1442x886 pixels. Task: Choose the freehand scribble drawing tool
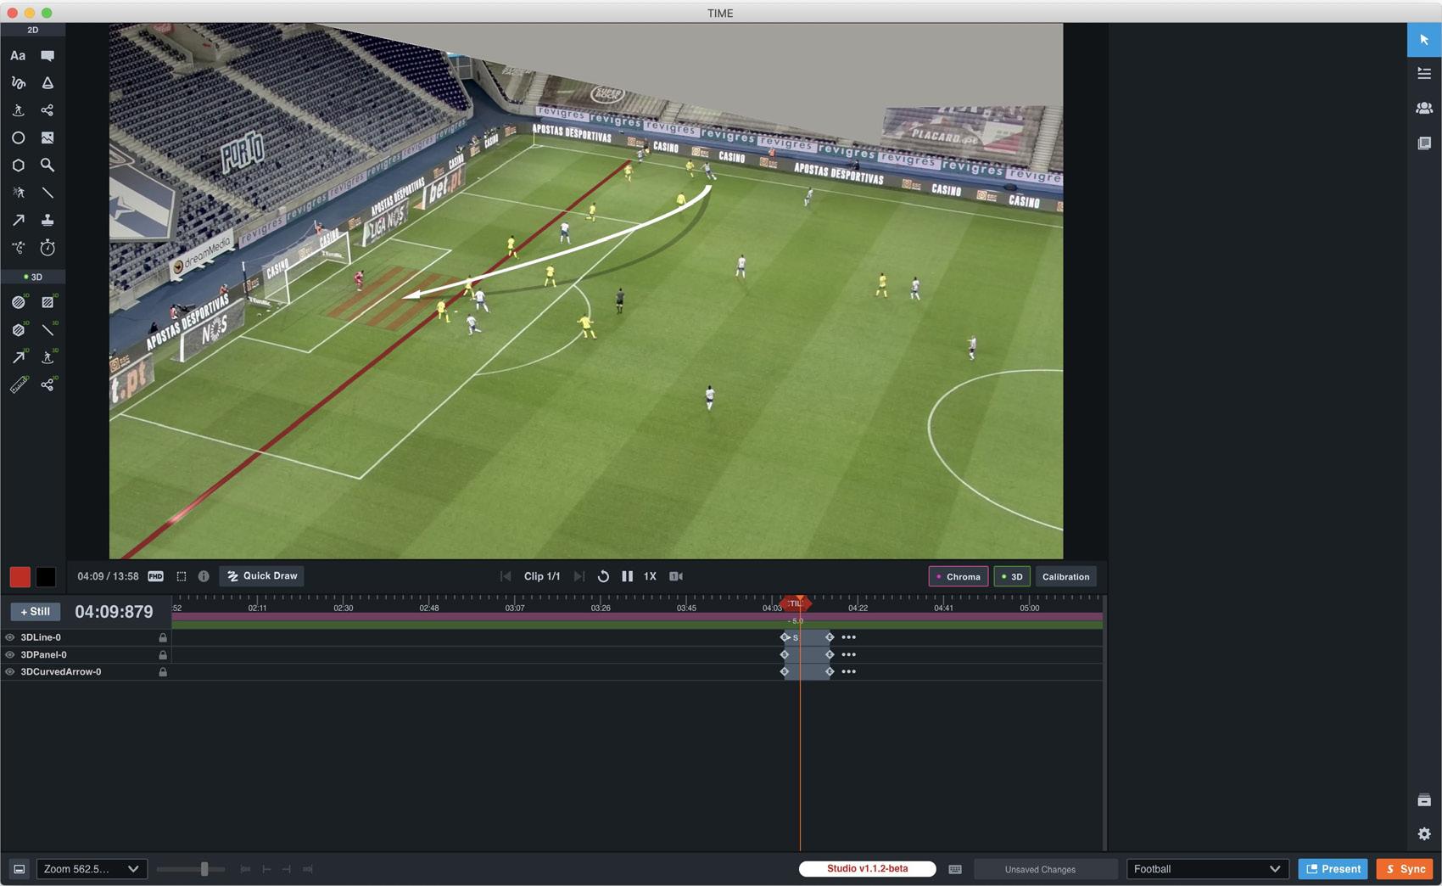18,83
